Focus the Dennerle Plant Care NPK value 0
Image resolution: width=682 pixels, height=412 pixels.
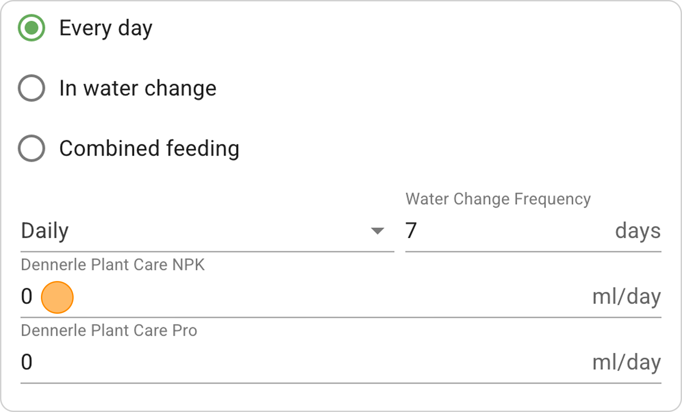click(x=27, y=296)
